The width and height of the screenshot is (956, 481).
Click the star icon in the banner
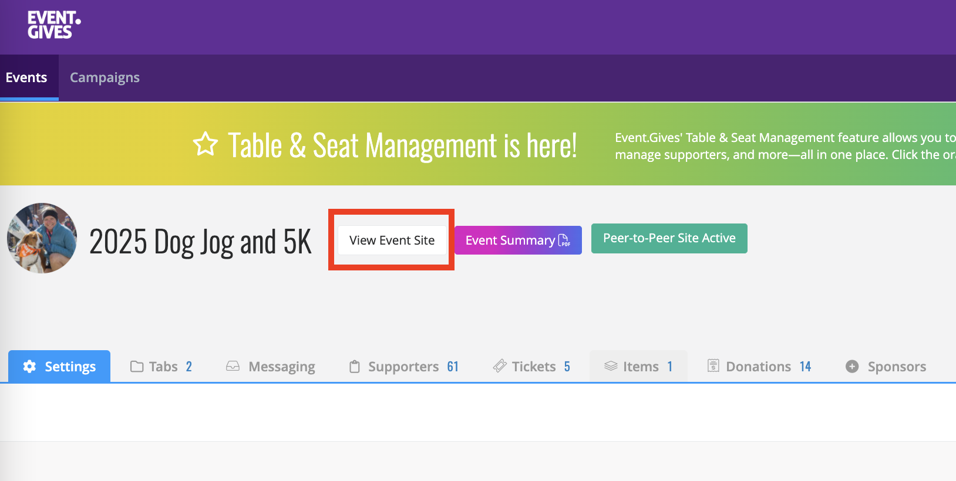point(206,144)
